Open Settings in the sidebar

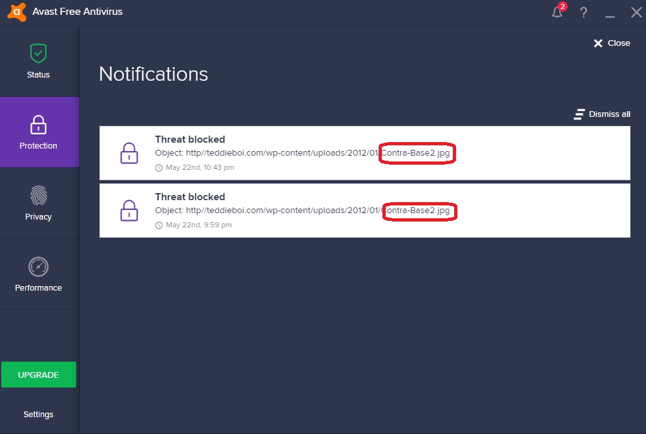(38, 414)
